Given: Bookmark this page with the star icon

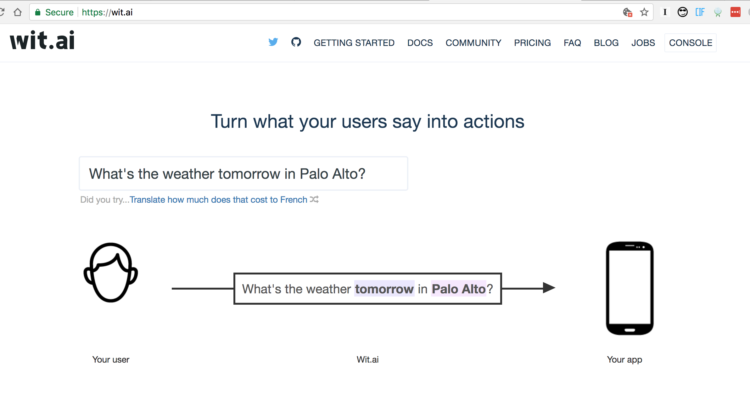Looking at the screenshot, I should coord(644,12).
